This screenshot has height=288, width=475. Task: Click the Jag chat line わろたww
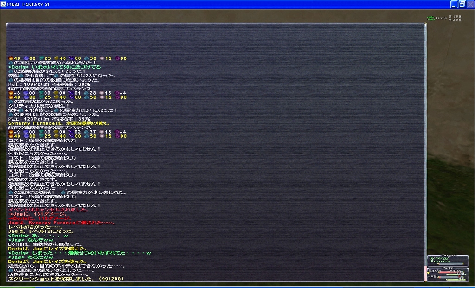pos(31,257)
